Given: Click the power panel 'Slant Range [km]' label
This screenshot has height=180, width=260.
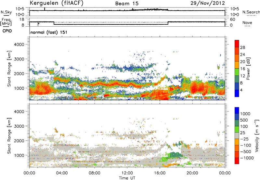Looking at the screenshot, I should pos(9,69).
